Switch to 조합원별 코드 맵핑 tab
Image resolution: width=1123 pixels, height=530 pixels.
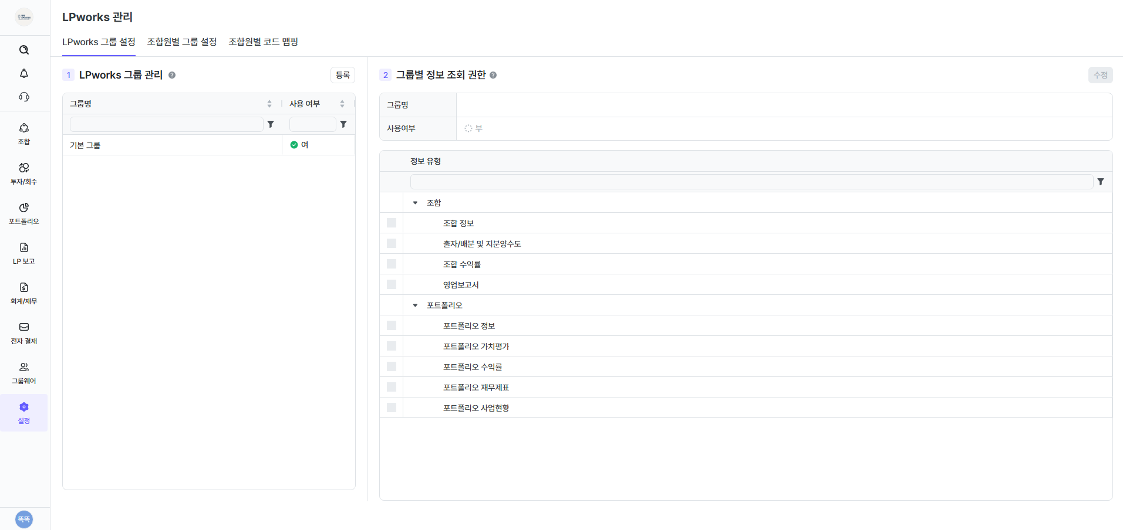[x=263, y=42]
